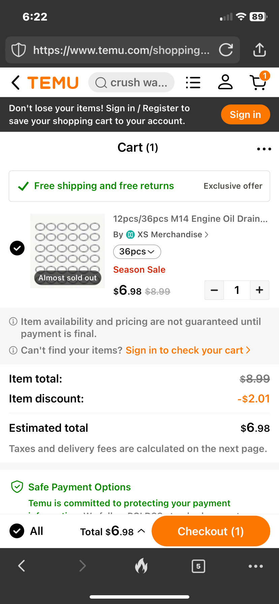The width and height of the screenshot is (279, 604).
Task: Follow the Sign in to check your cart link
Action: tap(188, 350)
